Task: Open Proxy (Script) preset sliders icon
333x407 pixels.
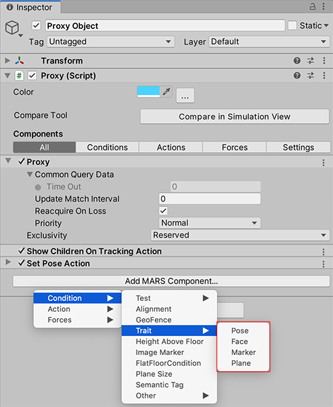Action: click(311, 76)
